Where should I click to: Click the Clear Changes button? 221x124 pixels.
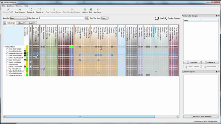pos(210,66)
